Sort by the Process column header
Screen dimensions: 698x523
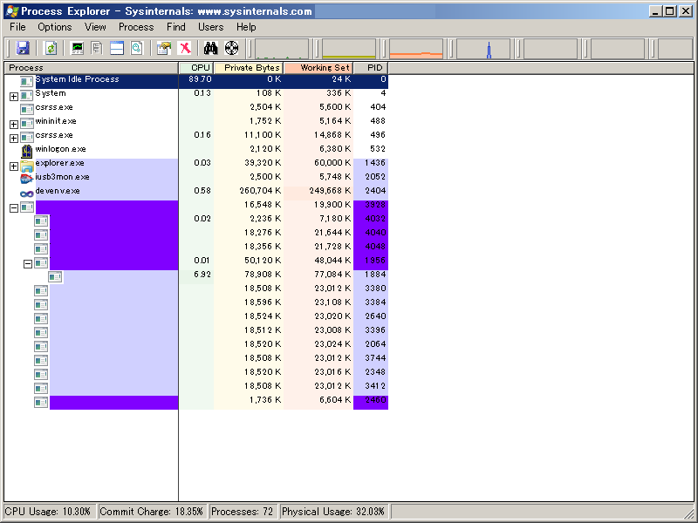(x=92, y=68)
